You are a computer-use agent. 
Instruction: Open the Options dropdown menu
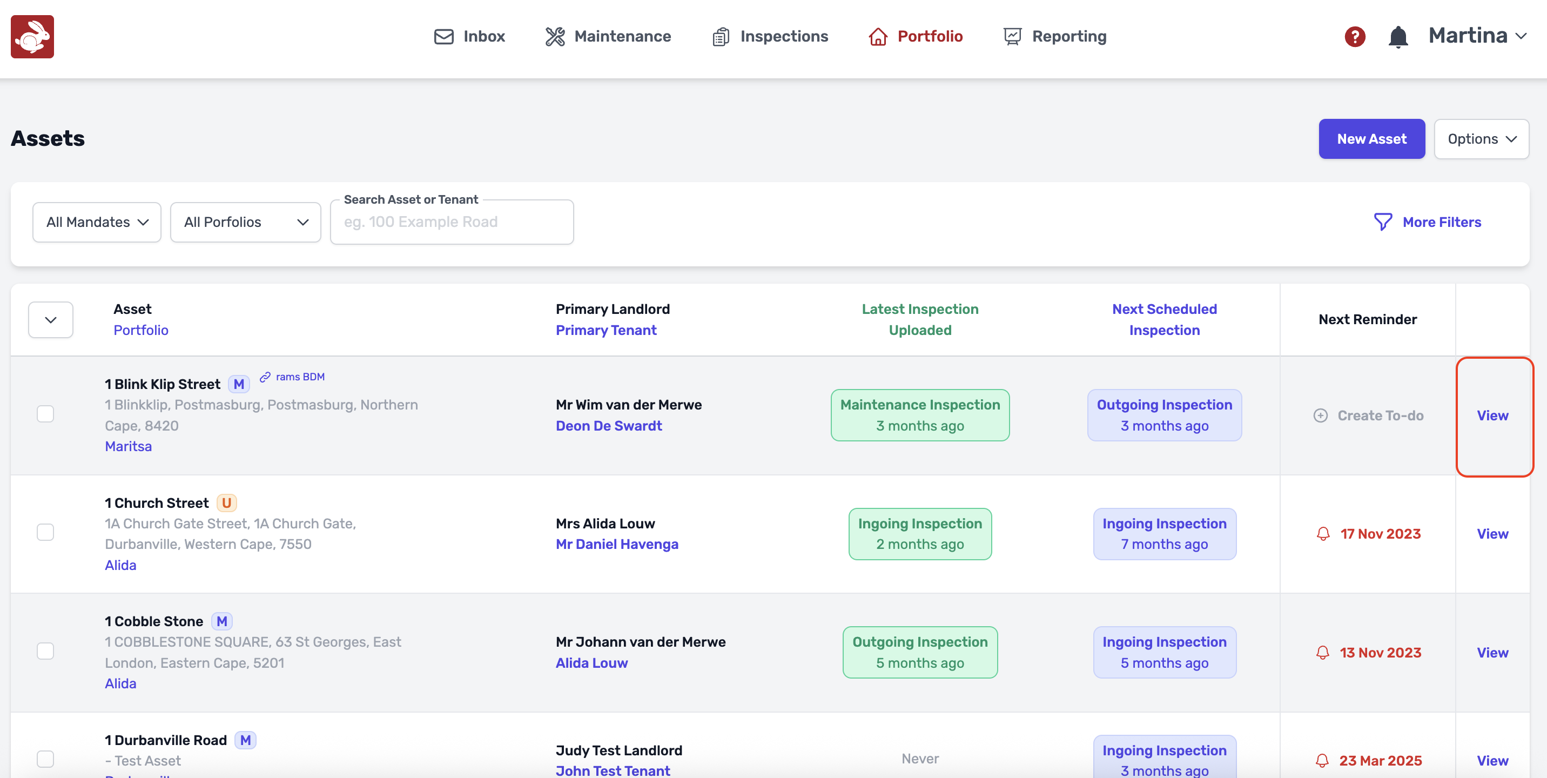pos(1481,139)
